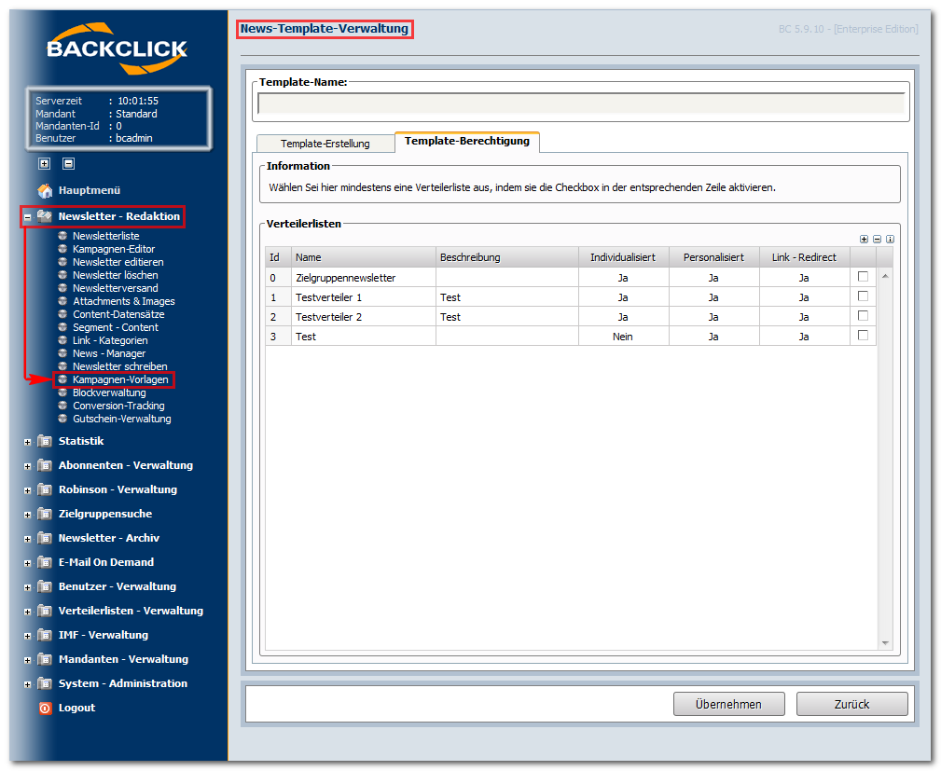
Task: Click the plus icon above the Verteilerlisten table
Action: point(865,239)
